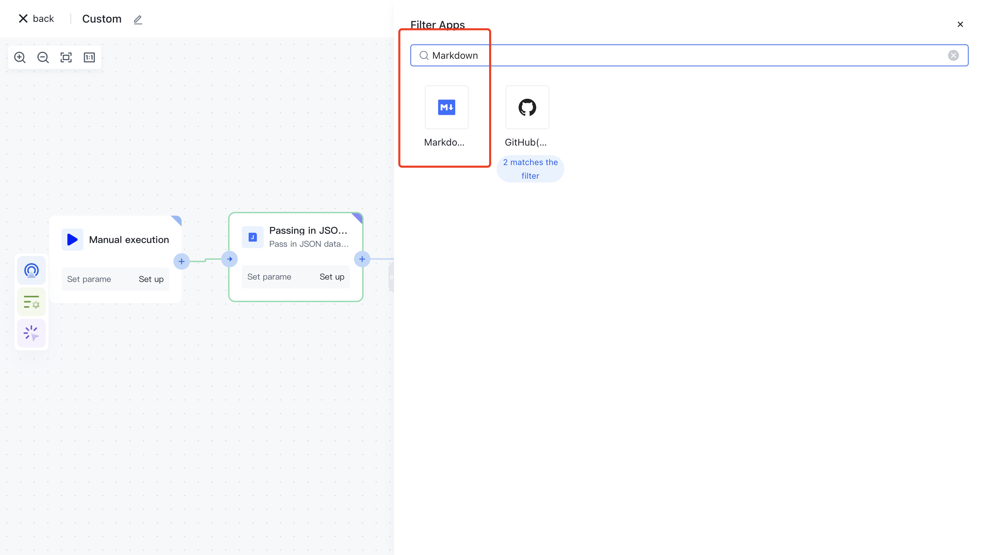Click the back button with X
The height and width of the screenshot is (555, 985).
click(x=36, y=18)
